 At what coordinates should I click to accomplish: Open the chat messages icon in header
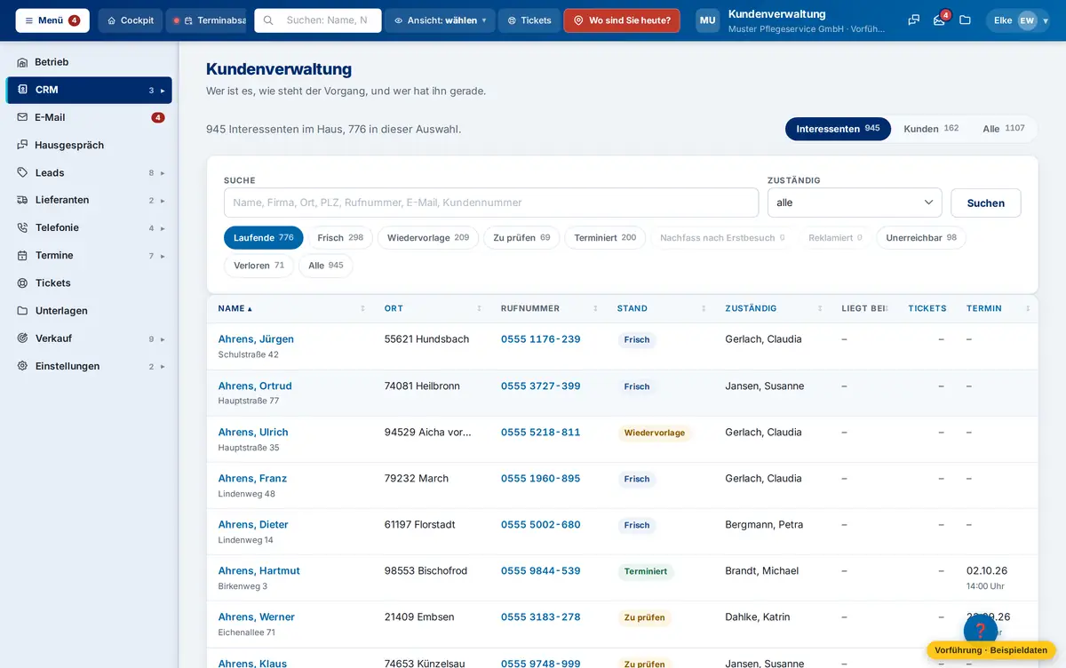coord(913,20)
